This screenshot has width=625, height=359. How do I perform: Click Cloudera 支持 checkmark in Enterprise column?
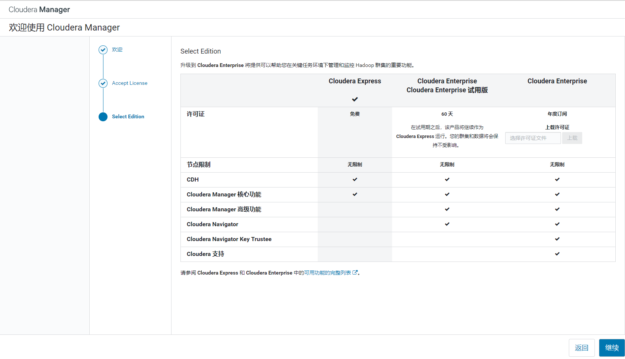coord(557,254)
